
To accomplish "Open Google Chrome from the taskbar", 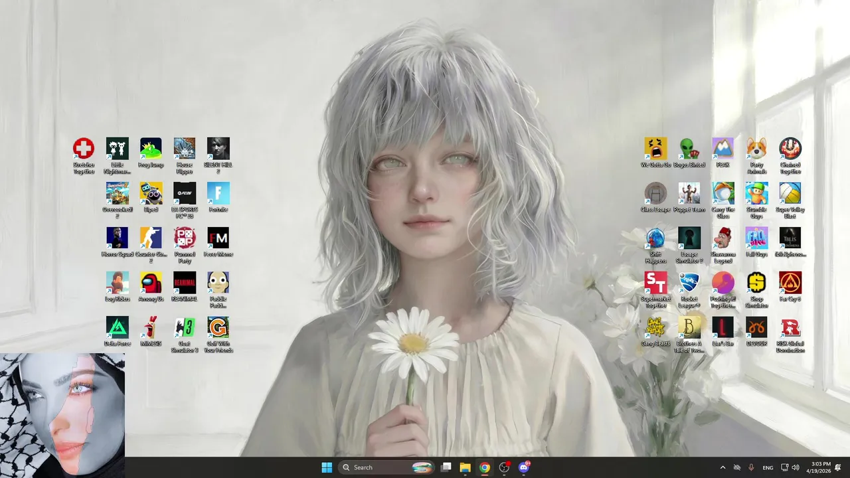I will point(485,467).
